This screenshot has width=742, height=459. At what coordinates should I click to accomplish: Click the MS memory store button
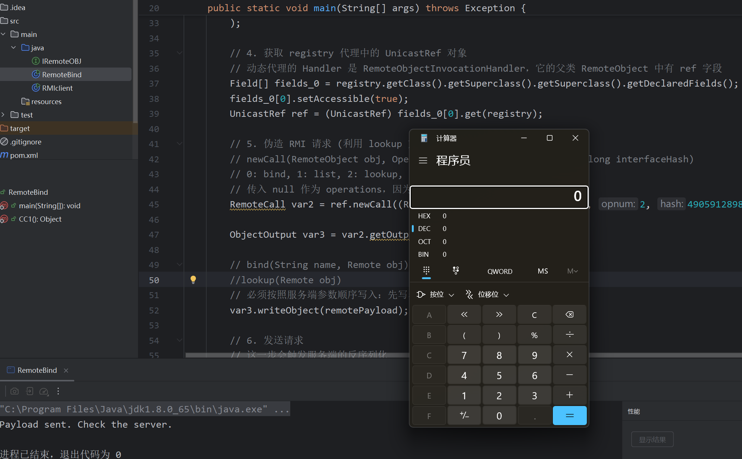pos(543,271)
